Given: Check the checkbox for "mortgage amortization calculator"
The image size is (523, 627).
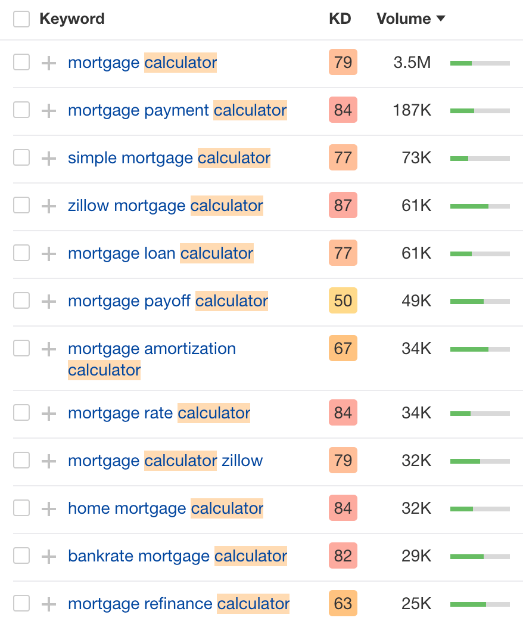Looking at the screenshot, I should (21, 348).
